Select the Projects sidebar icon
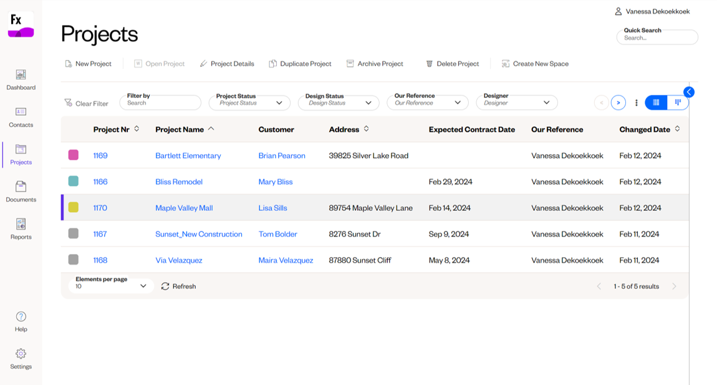717x385 pixels. coord(21,149)
